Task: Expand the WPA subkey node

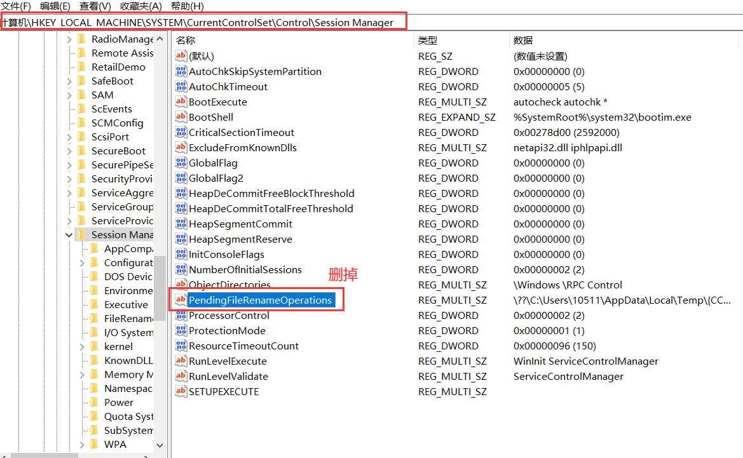Action: (x=82, y=444)
